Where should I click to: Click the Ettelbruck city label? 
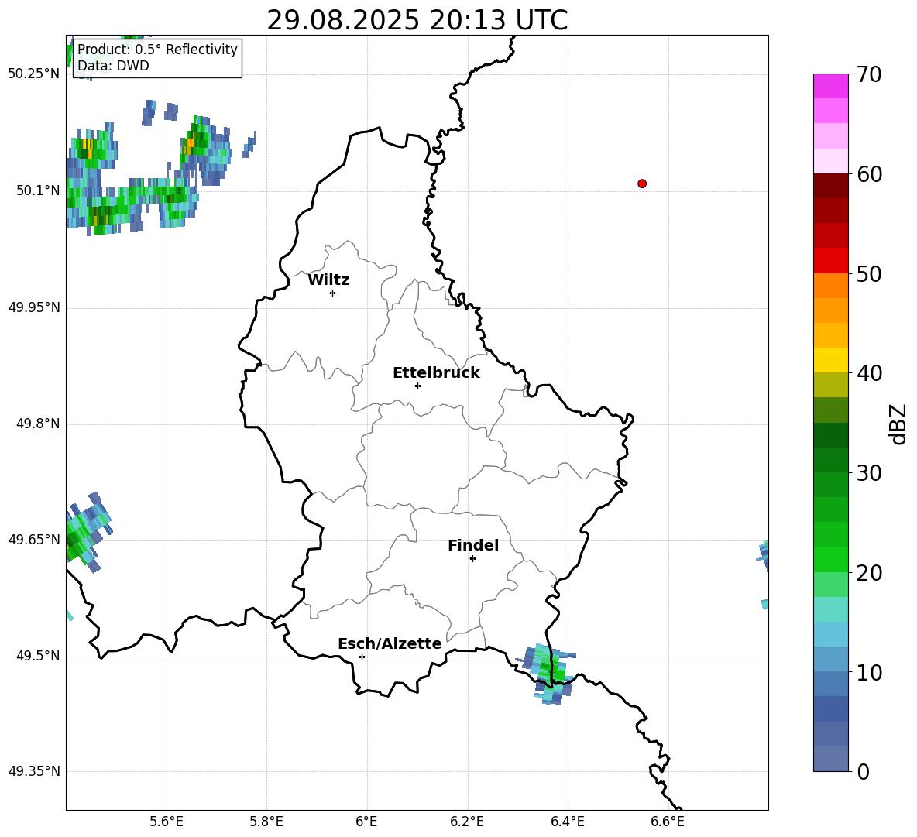tap(436, 373)
